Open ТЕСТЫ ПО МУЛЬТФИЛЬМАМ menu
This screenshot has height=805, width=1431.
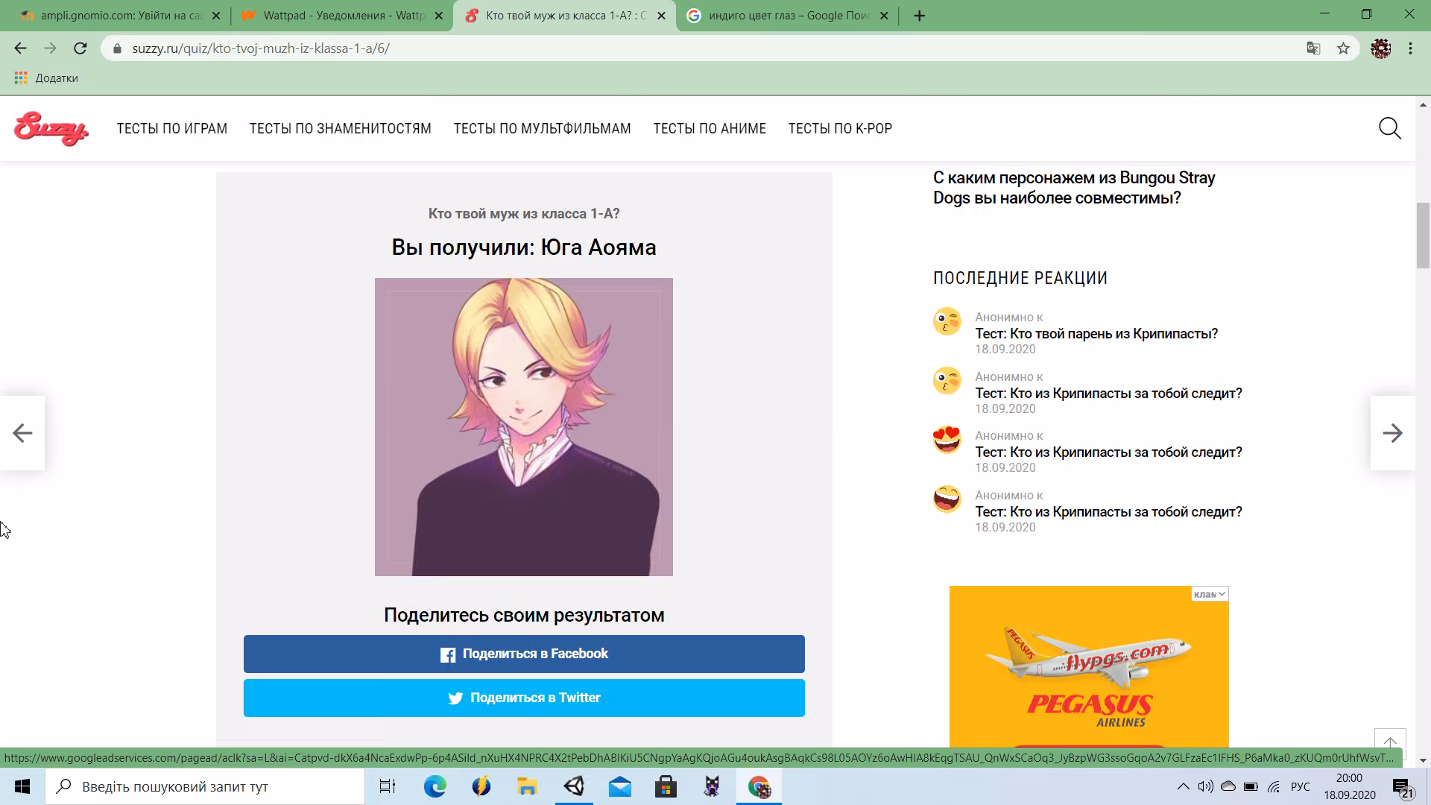[543, 128]
